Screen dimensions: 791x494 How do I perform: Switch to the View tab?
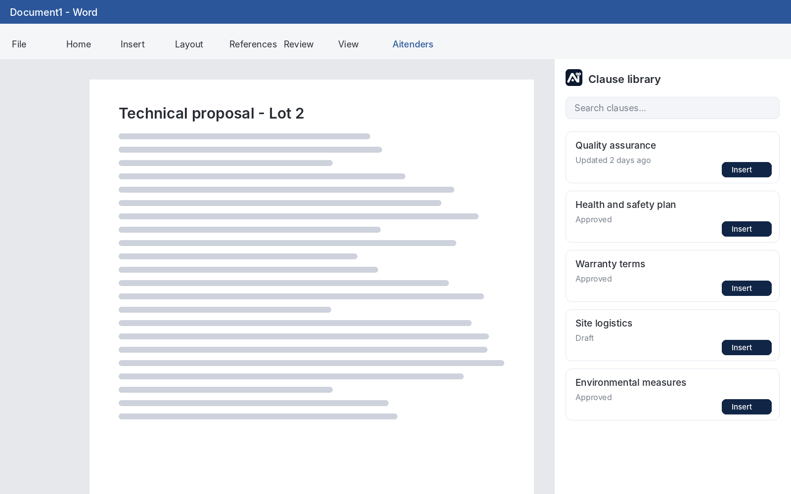(x=349, y=44)
